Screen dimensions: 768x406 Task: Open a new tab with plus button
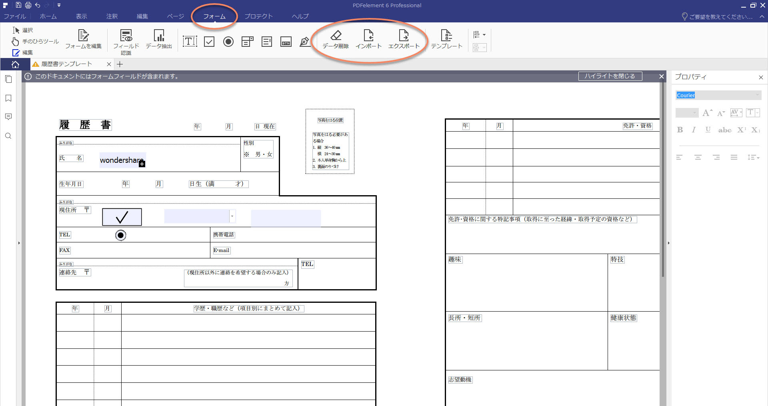[120, 64]
